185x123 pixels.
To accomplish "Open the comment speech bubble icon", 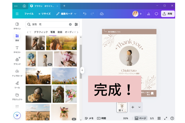I will point(156,14).
